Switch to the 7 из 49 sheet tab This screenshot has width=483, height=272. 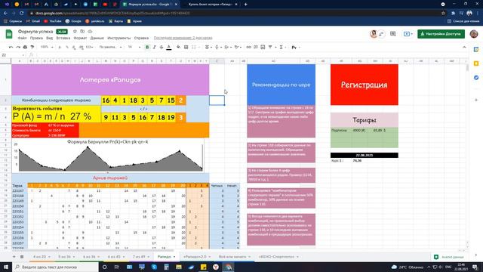click(141, 257)
